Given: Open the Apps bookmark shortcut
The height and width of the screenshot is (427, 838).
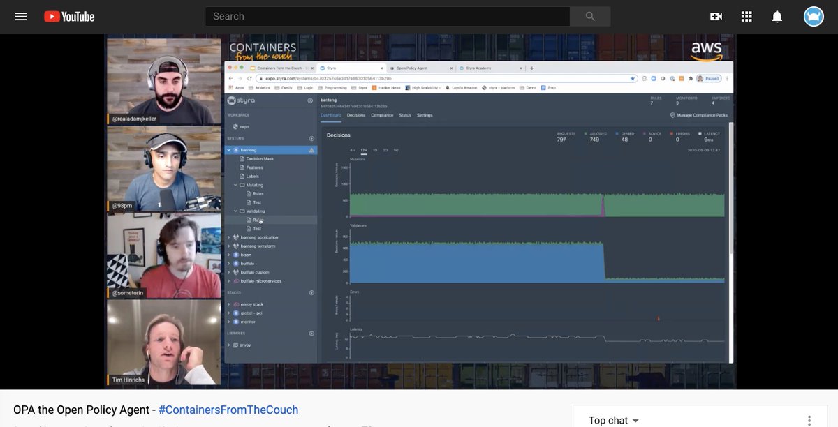Looking at the screenshot, I should tap(237, 88).
